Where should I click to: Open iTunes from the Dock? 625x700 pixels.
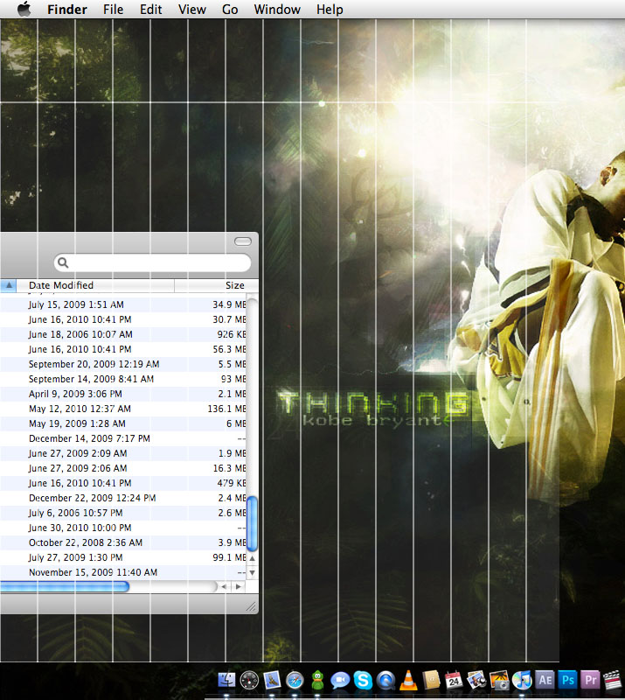point(522,681)
